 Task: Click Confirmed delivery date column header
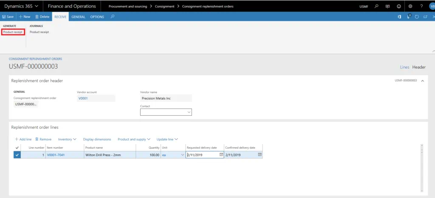240,148
